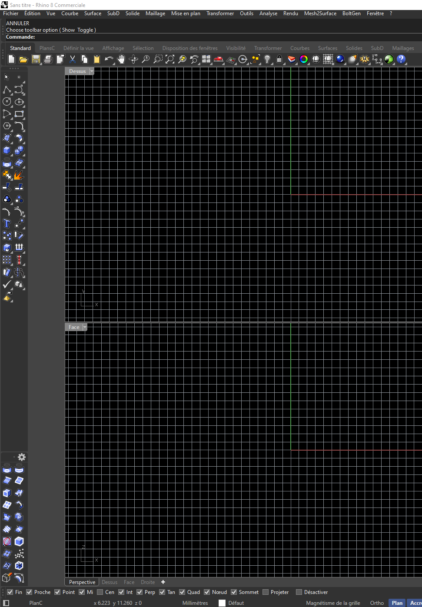This screenshot has height=607, width=422.
Task: Toggle the Point osnap checkbox
Action: pyautogui.click(x=57, y=592)
